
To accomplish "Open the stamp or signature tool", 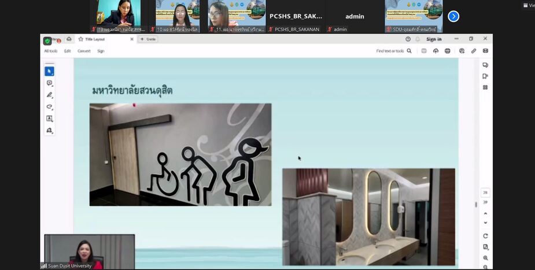I will click(x=50, y=131).
